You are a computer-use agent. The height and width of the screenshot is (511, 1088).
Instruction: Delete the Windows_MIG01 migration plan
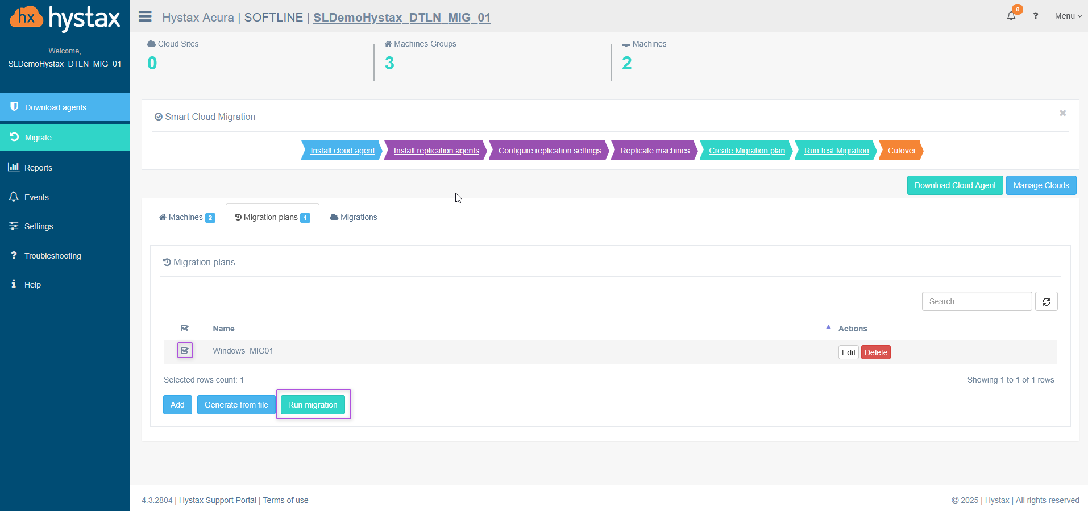pyautogui.click(x=875, y=352)
